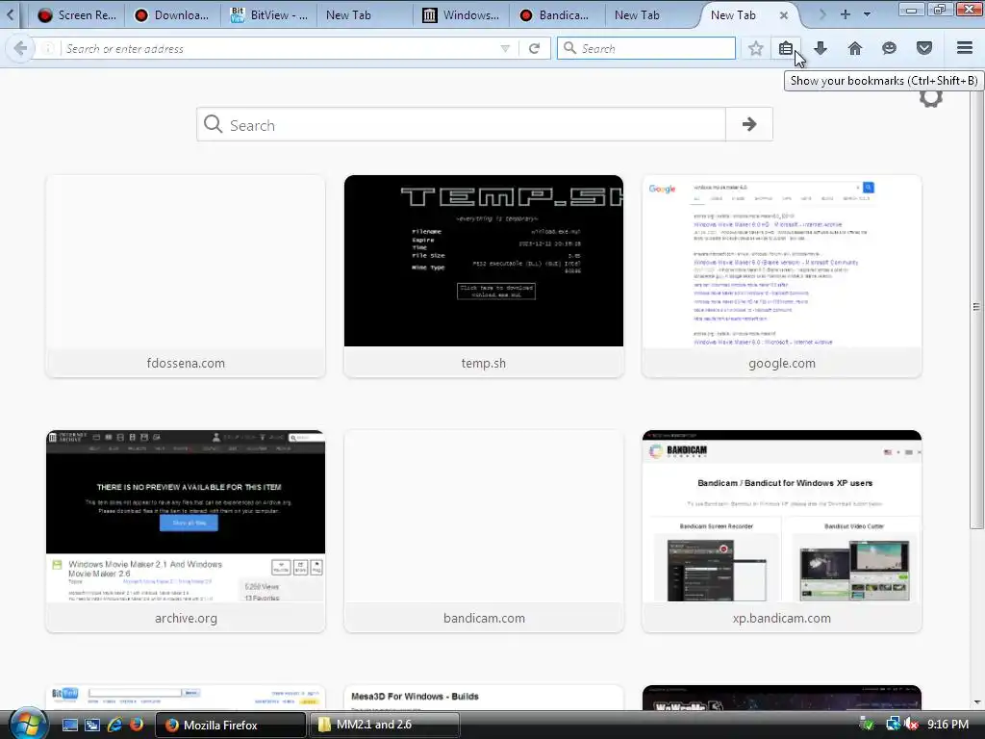985x739 pixels.
Task: Switch to the Windows... archive tab
Action: click(461, 15)
